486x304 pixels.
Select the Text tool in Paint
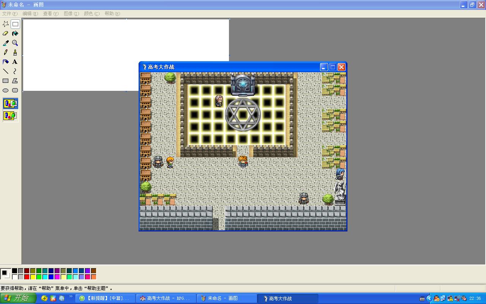point(15,62)
